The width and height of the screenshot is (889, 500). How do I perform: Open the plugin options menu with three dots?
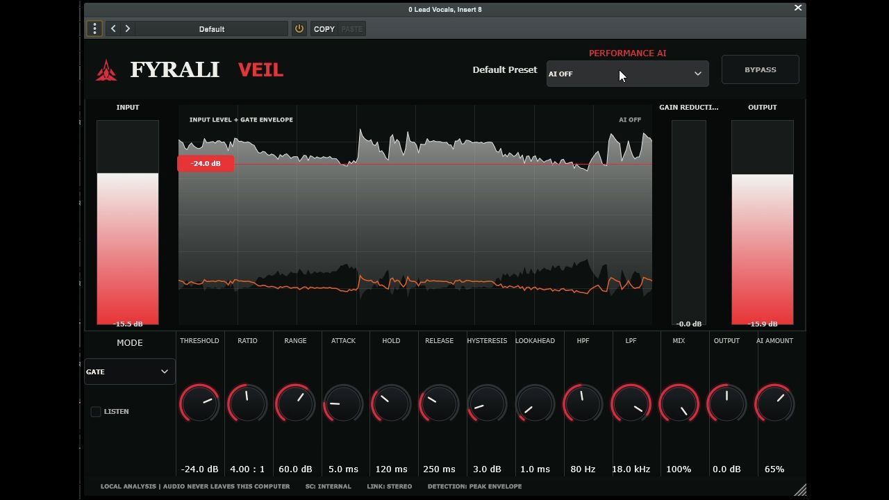pyautogui.click(x=94, y=28)
